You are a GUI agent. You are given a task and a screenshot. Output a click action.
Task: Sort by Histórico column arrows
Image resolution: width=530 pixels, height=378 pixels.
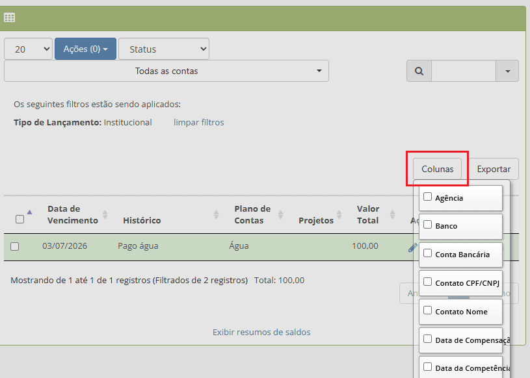(x=217, y=214)
